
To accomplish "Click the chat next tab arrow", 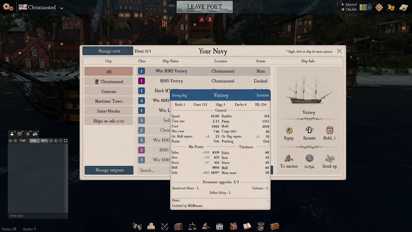I will coord(51,141).
